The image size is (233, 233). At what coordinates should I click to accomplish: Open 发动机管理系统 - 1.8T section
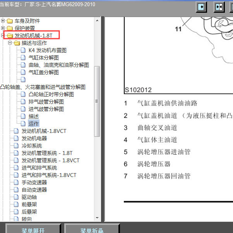[47, 153]
